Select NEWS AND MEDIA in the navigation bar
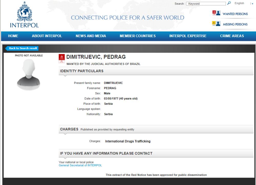 click(x=91, y=36)
